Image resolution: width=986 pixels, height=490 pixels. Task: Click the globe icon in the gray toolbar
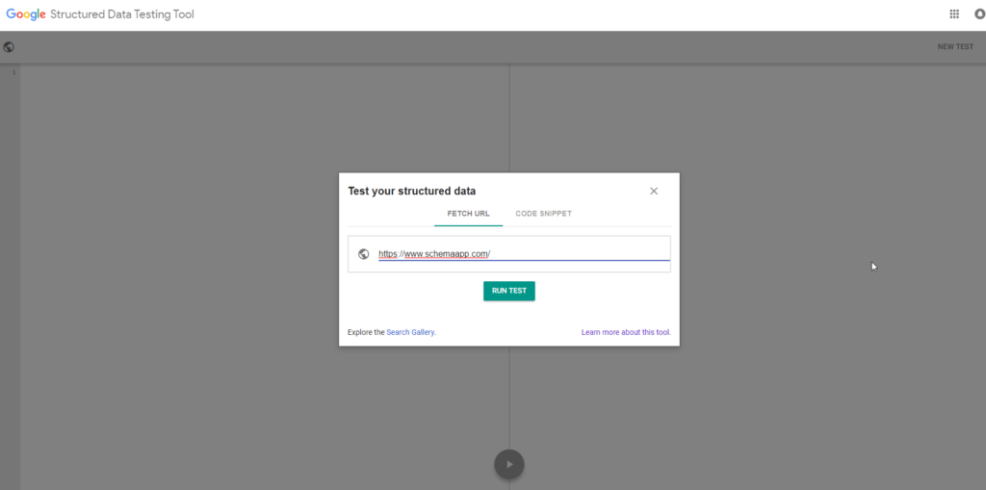[9, 46]
